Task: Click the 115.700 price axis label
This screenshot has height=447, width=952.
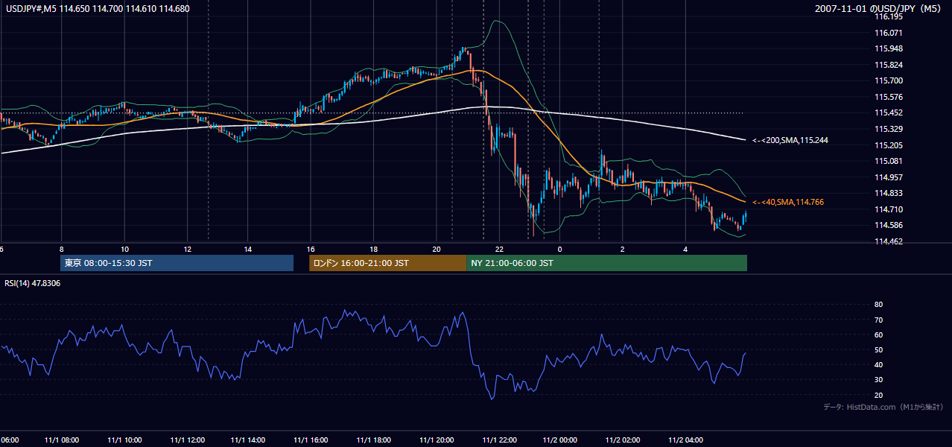Action: click(889, 80)
